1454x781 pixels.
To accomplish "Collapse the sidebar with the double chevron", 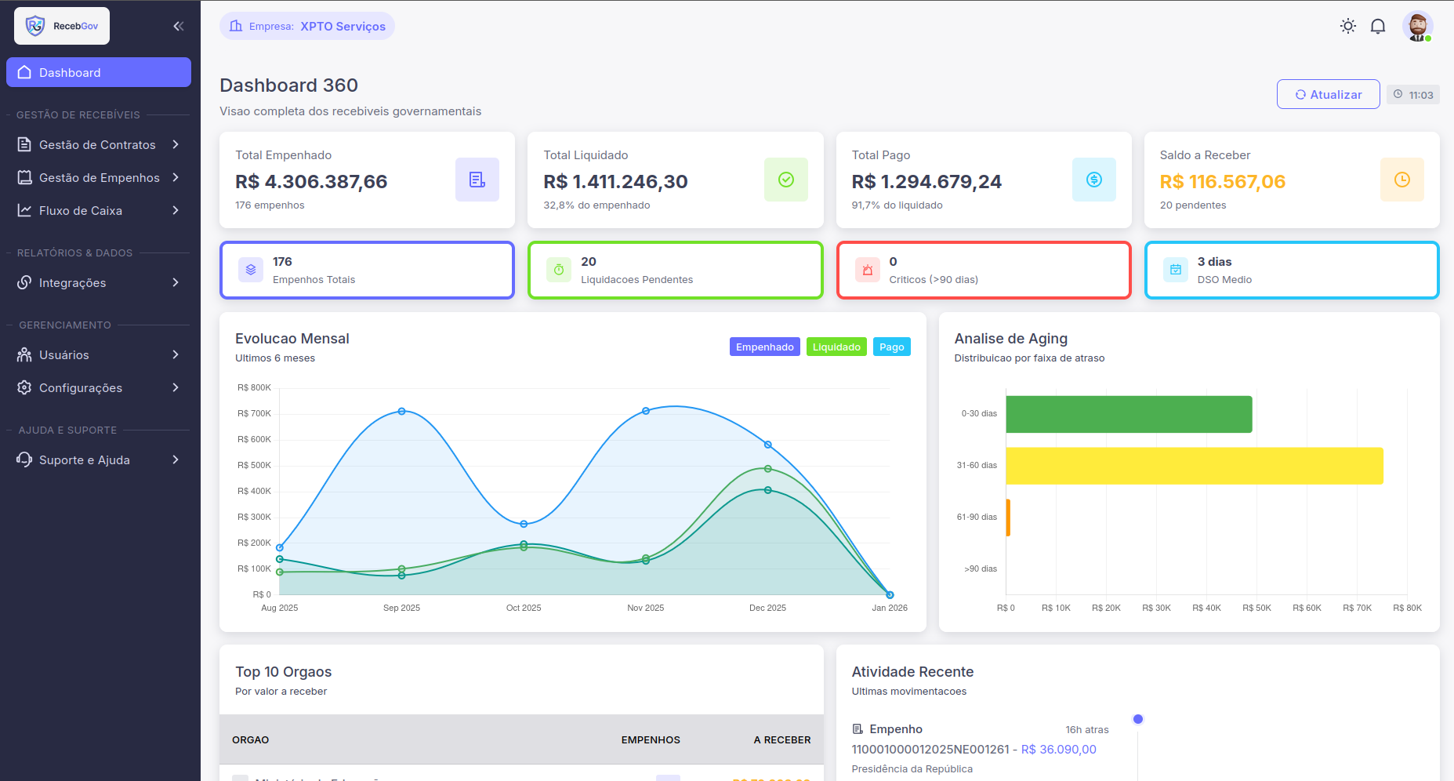I will point(178,26).
